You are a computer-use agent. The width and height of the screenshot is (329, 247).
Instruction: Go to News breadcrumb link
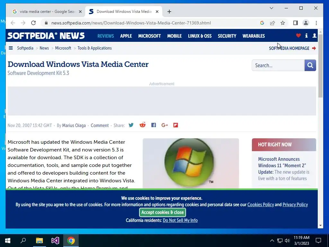pyautogui.click(x=44, y=48)
